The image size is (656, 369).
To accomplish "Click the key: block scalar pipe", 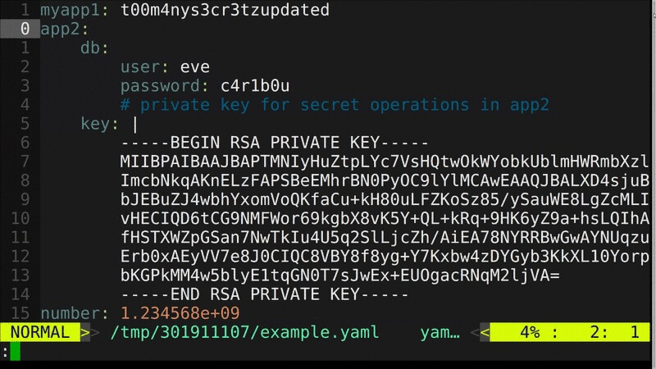I will pyautogui.click(x=135, y=125).
